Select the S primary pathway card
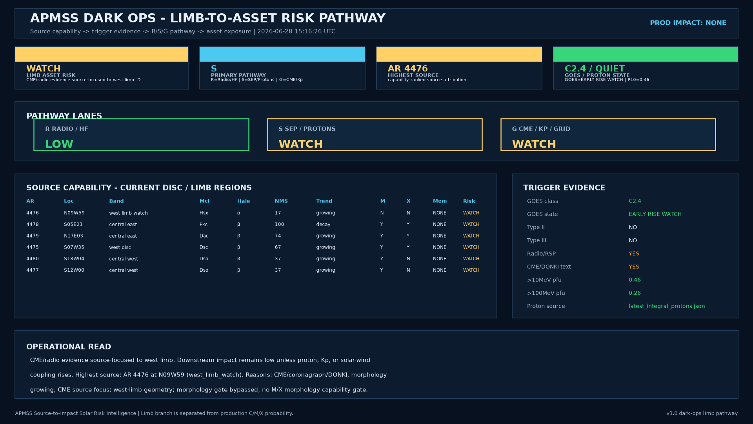The image size is (753, 424). click(282, 68)
